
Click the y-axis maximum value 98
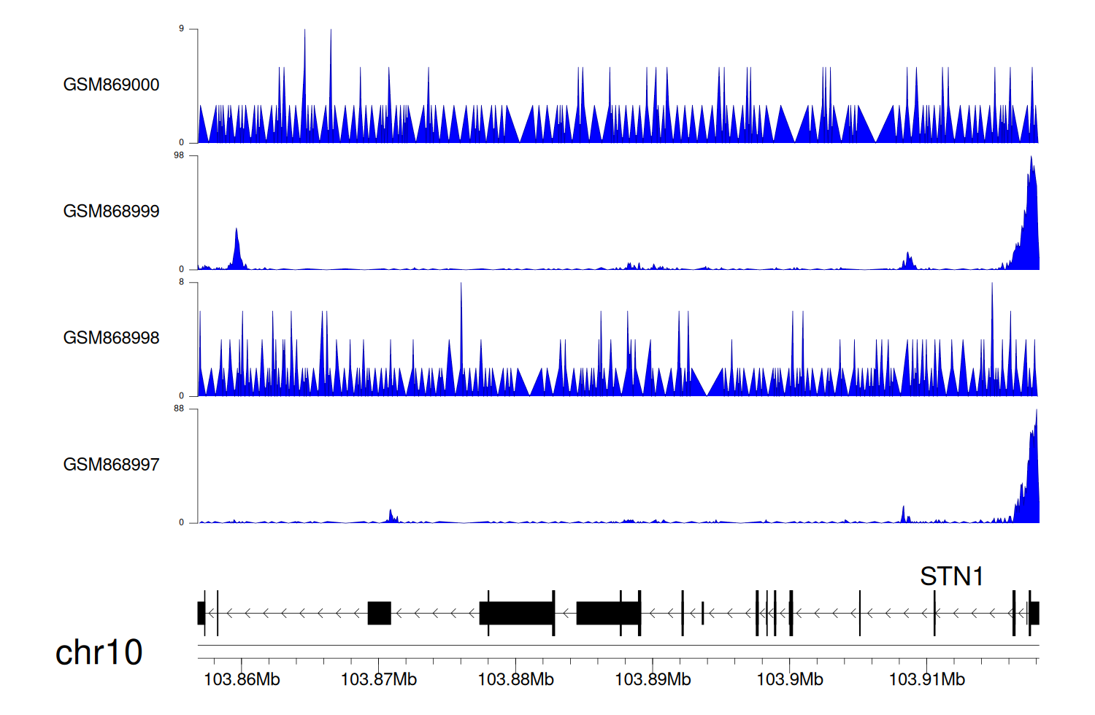pos(179,155)
